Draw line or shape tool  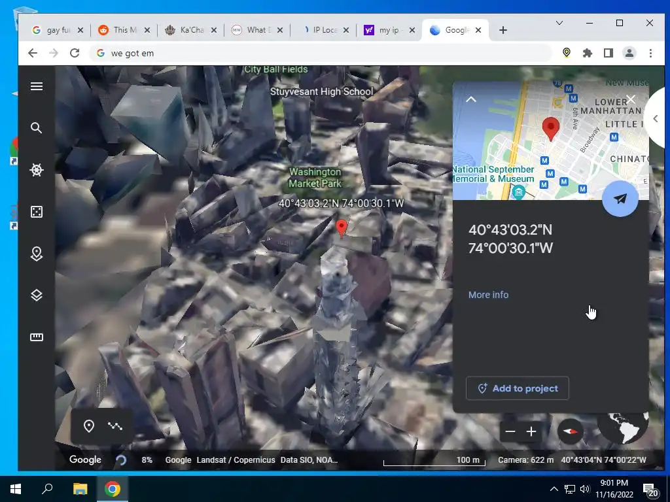coord(115,426)
